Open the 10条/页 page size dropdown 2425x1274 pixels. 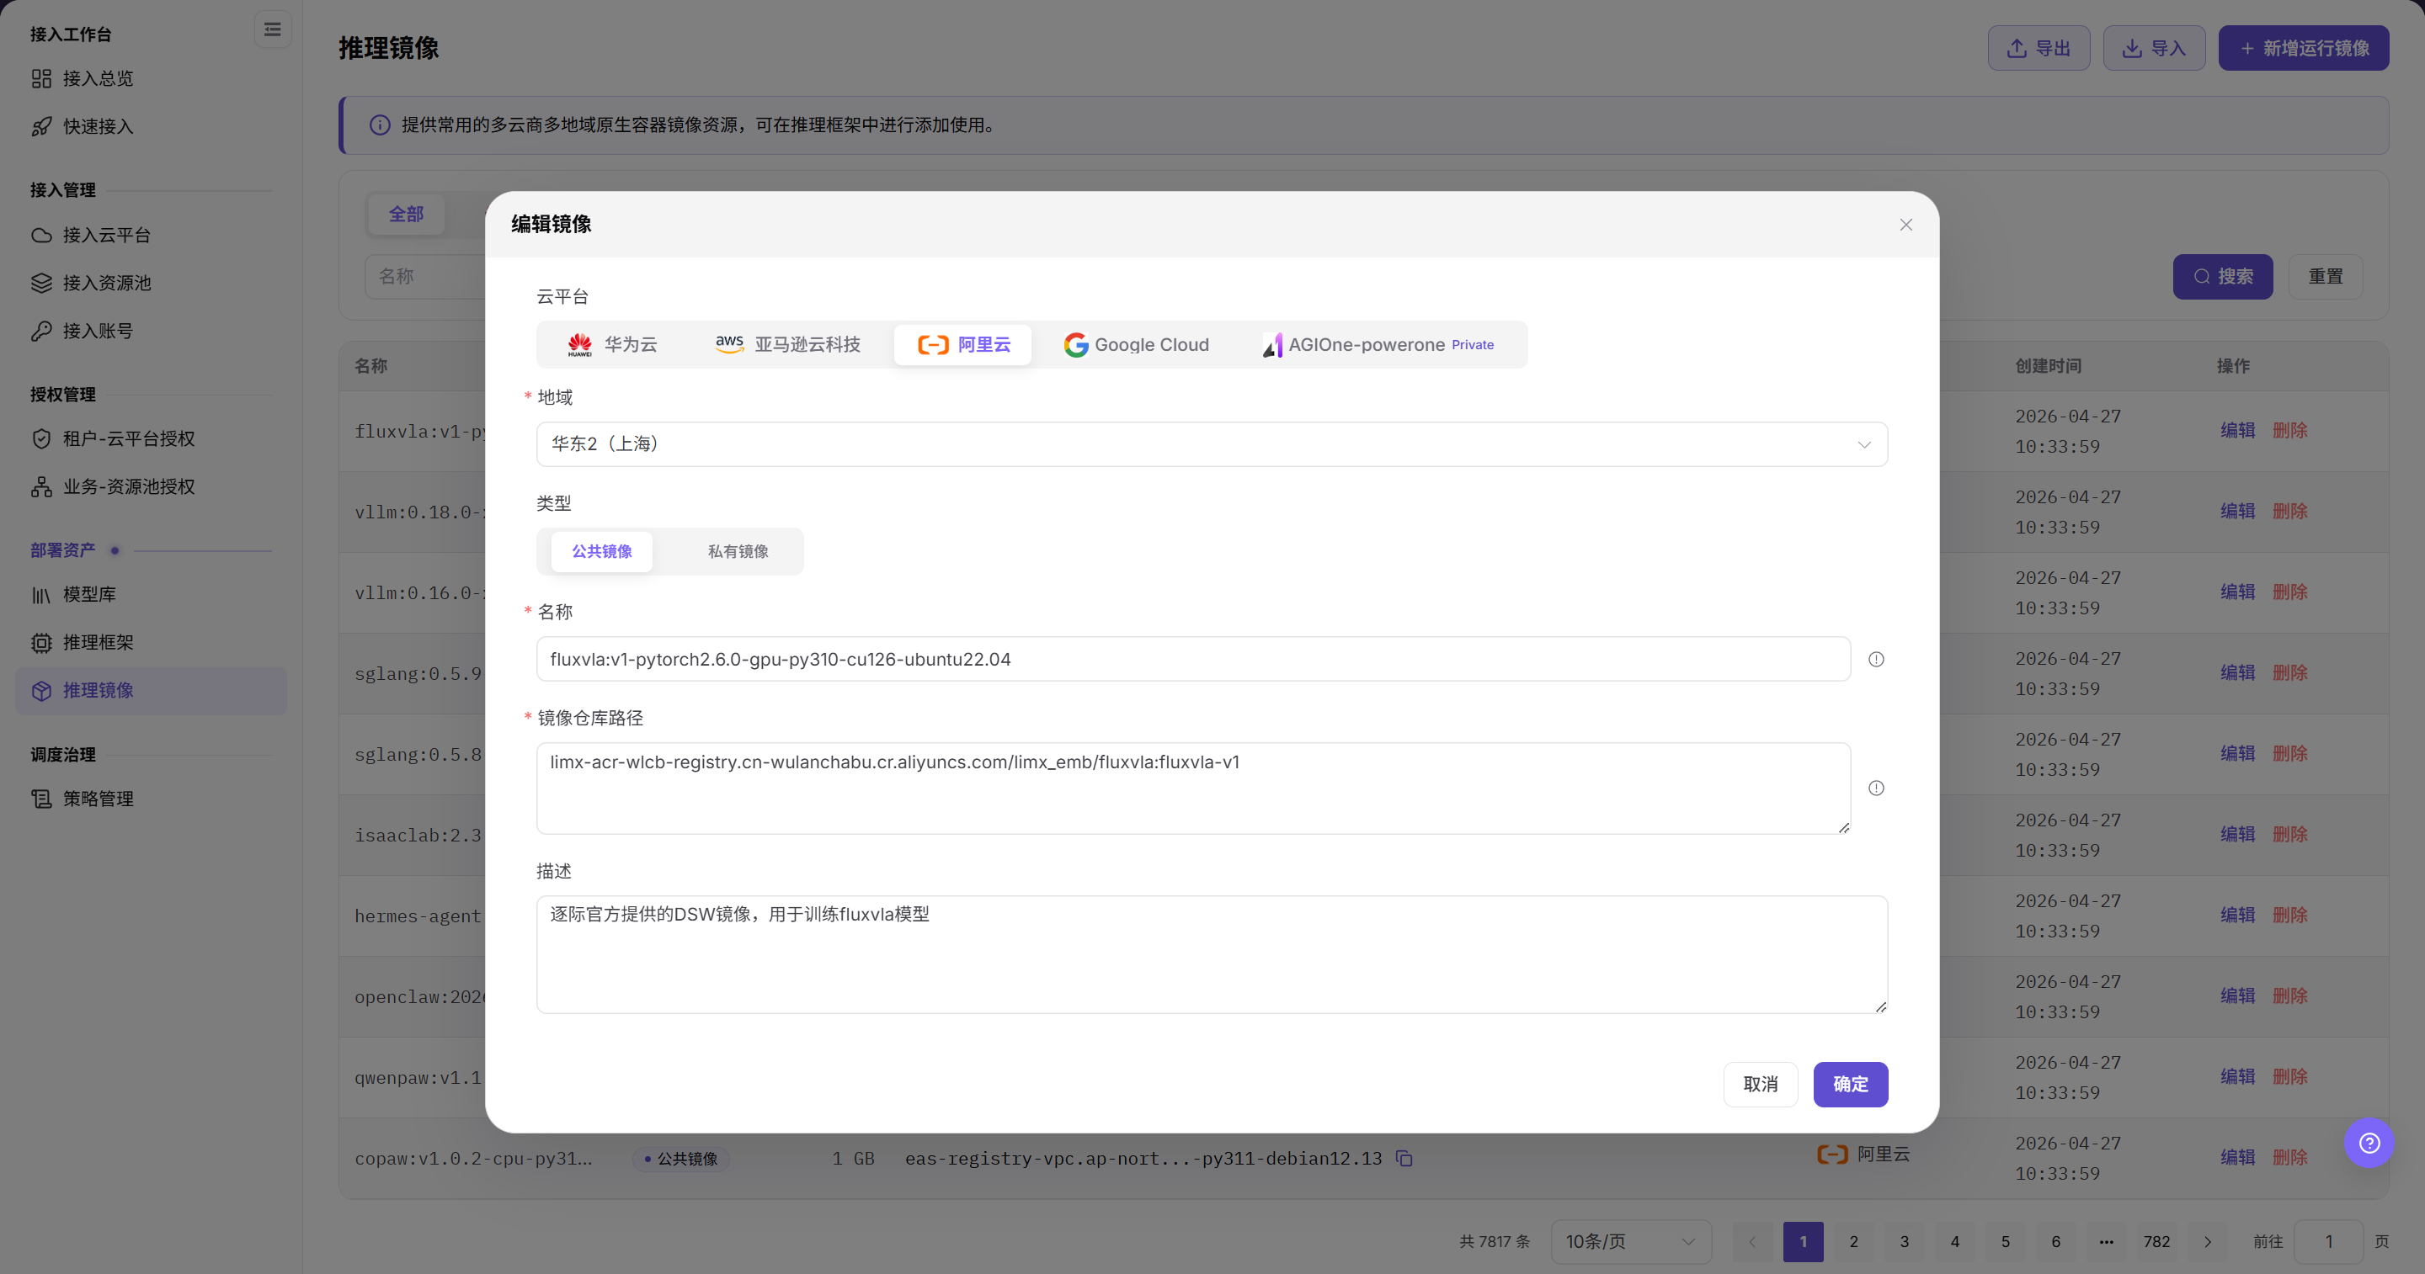[1630, 1242]
